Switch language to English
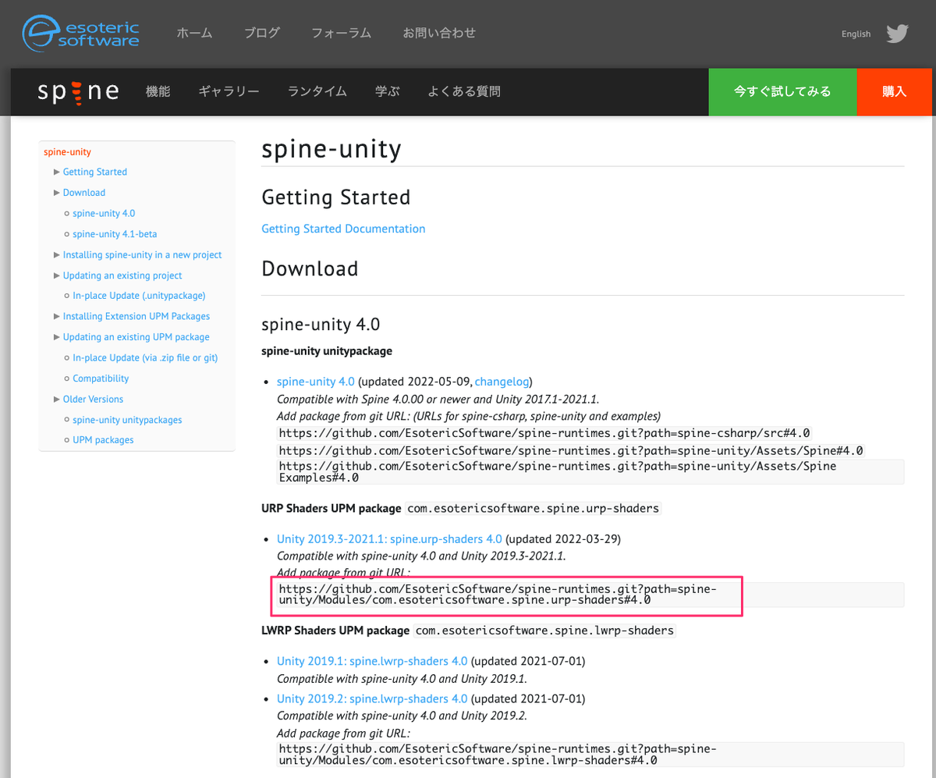 856,34
